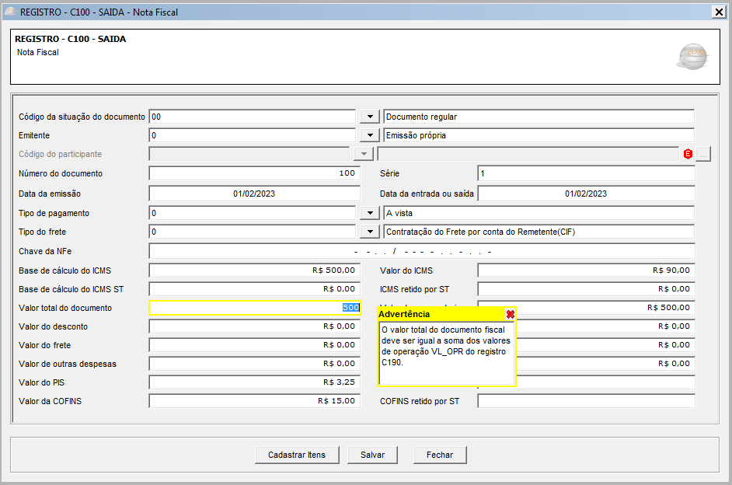Click the Contratação do Frete description field
This screenshot has width=732, height=485.
[x=539, y=232]
